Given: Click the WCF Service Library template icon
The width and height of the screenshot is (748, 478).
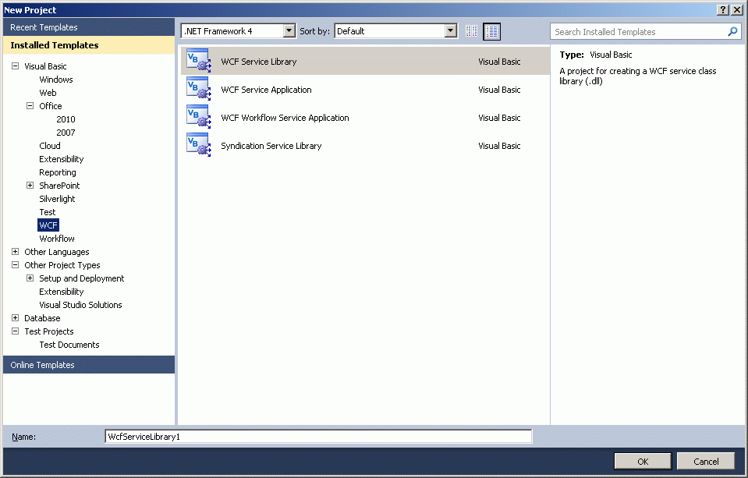Looking at the screenshot, I should [198, 61].
